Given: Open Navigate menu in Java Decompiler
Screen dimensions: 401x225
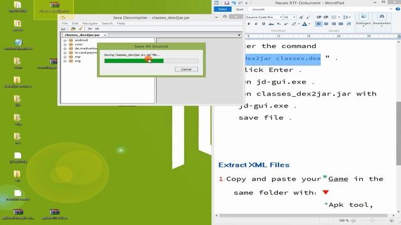Looking at the screenshot, I should 90,24.
